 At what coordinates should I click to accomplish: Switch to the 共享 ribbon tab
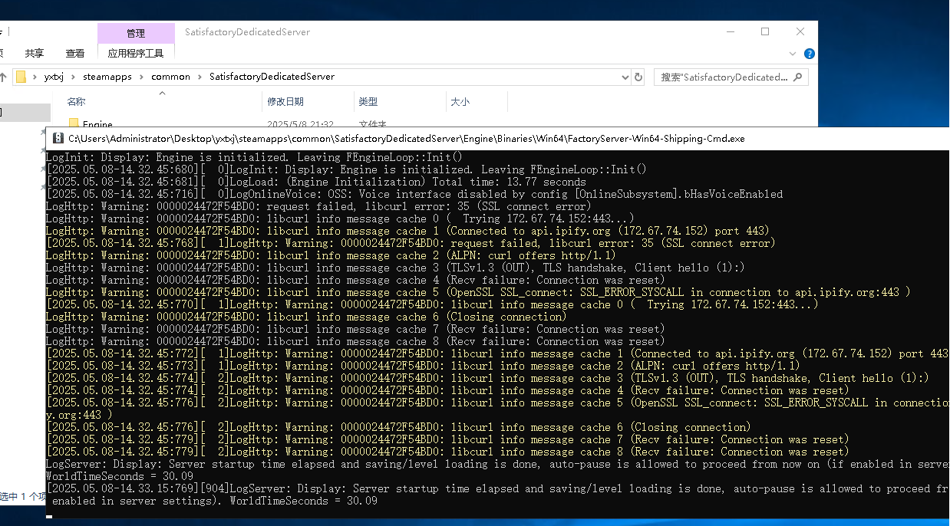[x=35, y=54]
